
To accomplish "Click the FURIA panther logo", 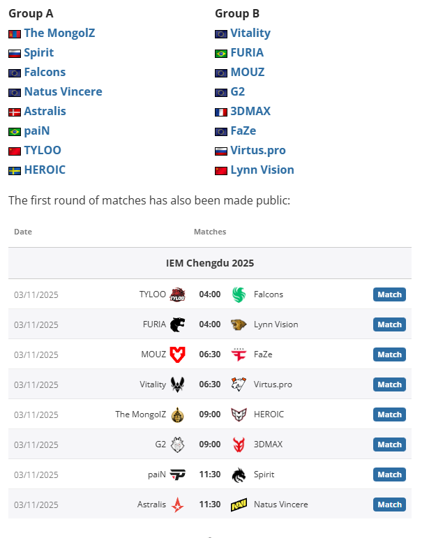I will point(178,324).
